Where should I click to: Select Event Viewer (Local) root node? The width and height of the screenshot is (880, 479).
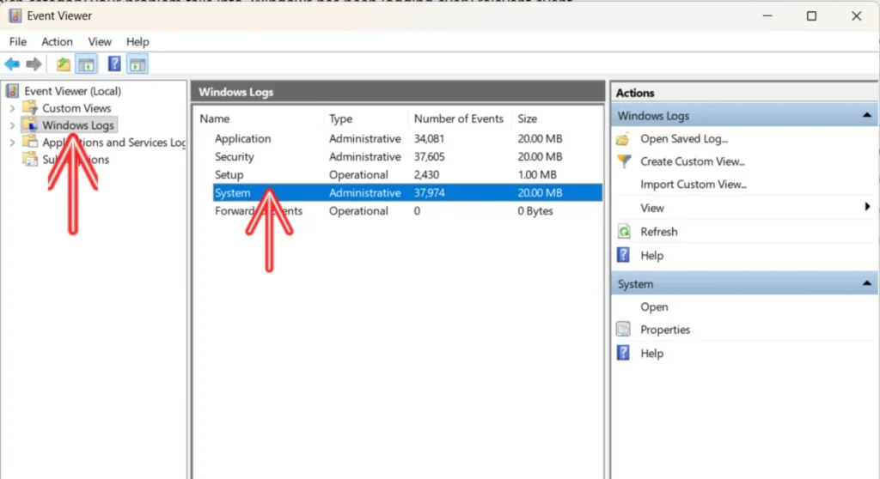tap(72, 91)
